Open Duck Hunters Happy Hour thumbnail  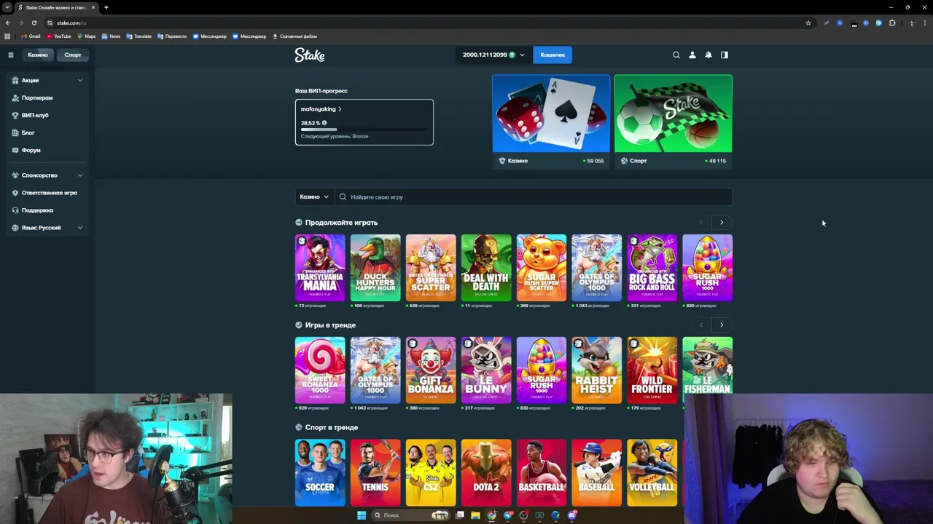[375, 267]
